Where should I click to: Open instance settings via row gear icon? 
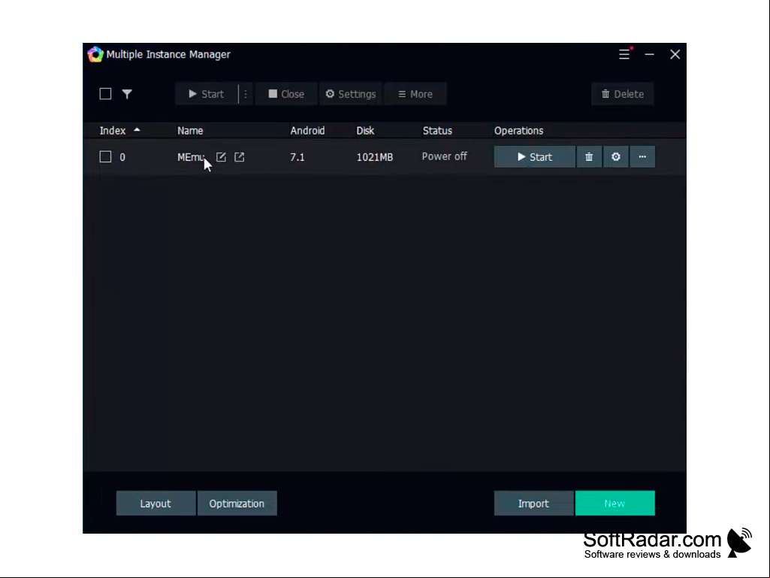coord(616,157)
